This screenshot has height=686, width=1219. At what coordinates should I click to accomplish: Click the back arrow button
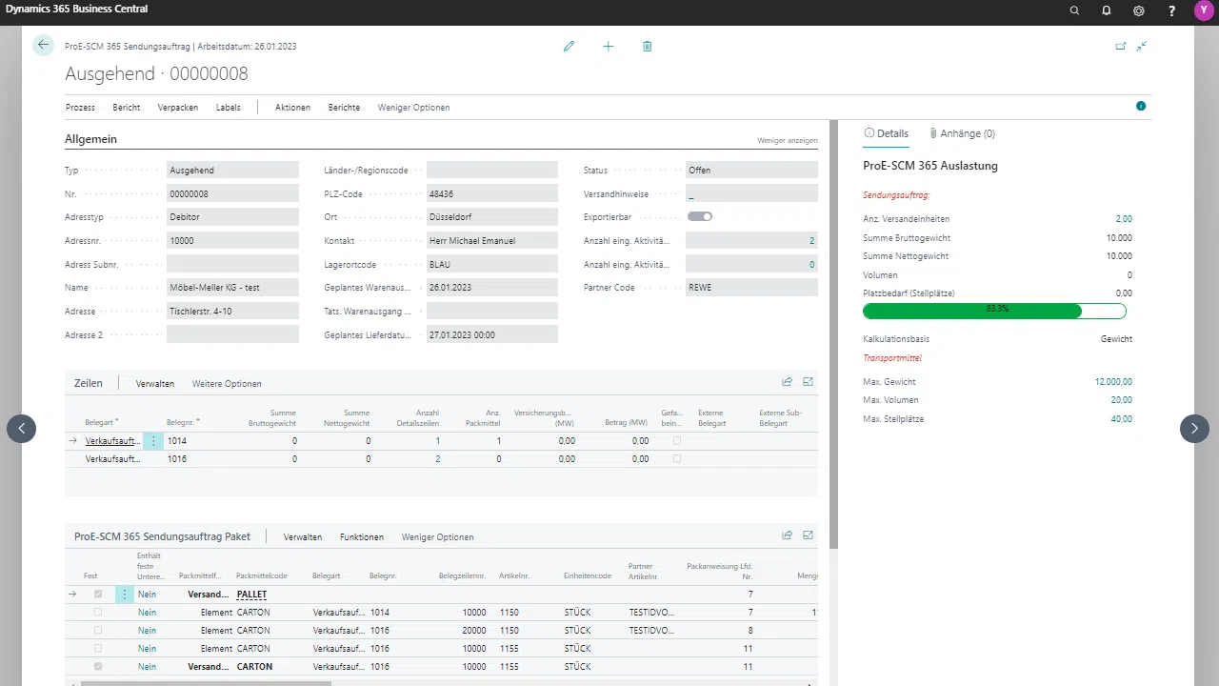point(43,45)
